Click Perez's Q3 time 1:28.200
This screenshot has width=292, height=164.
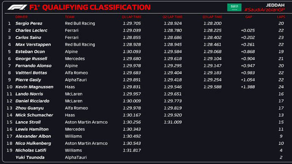point(212,23)
